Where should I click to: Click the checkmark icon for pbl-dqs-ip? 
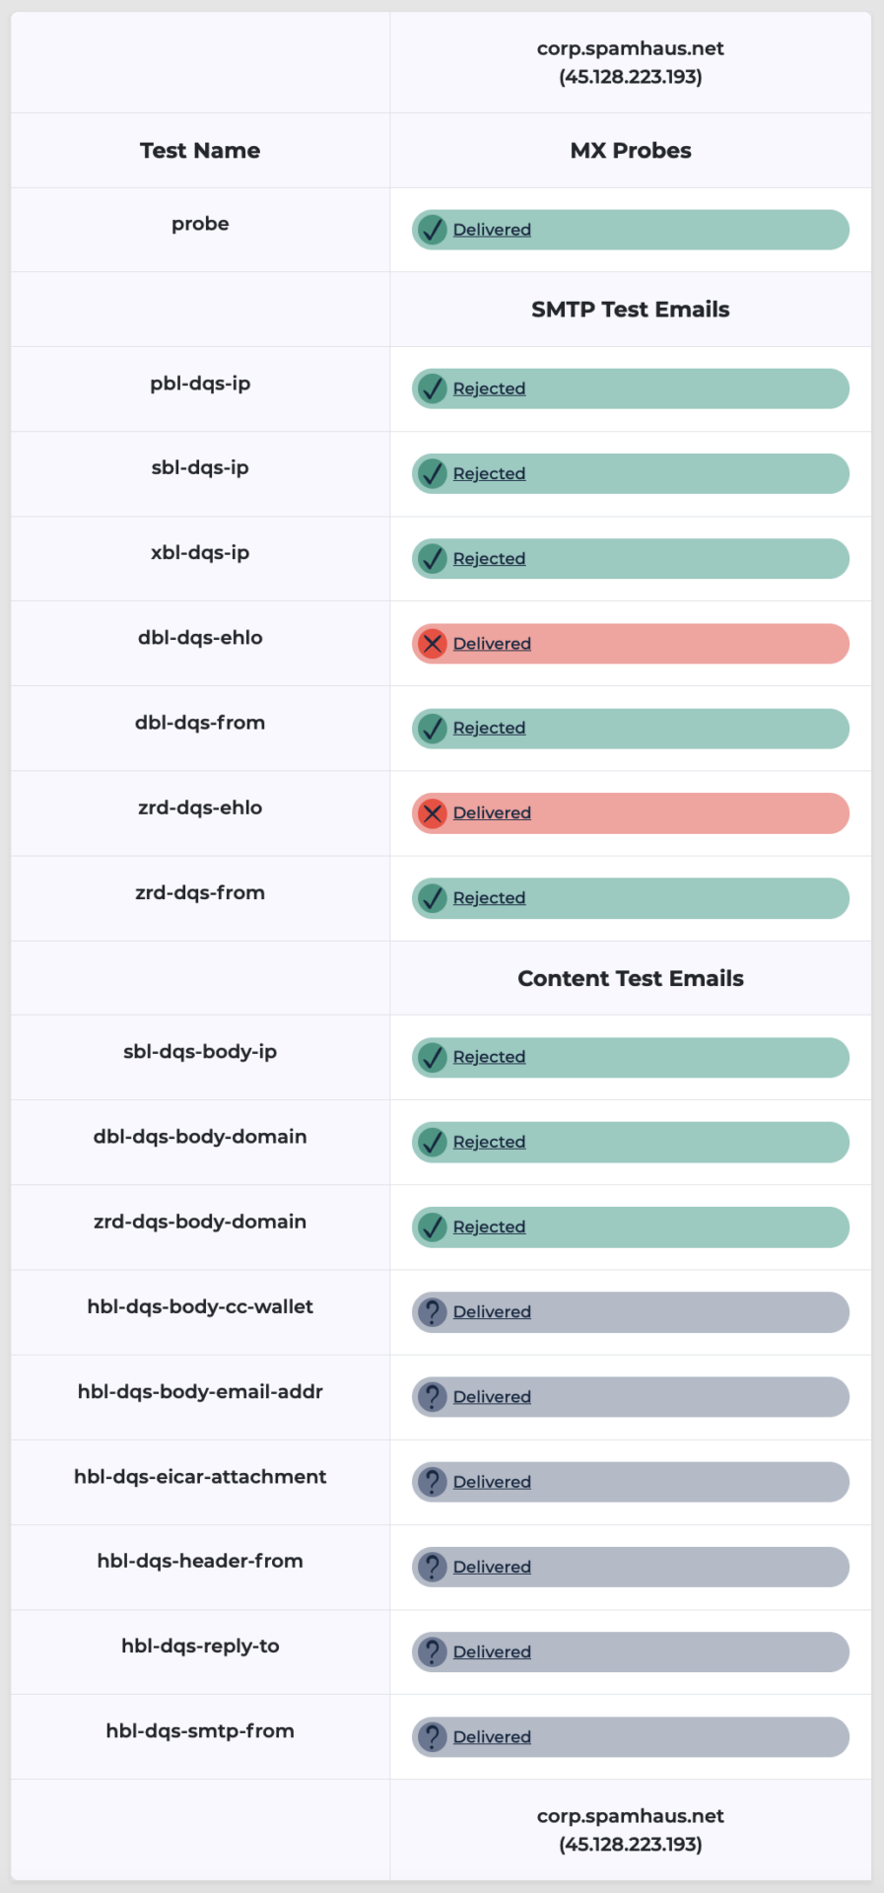(432, 388)
